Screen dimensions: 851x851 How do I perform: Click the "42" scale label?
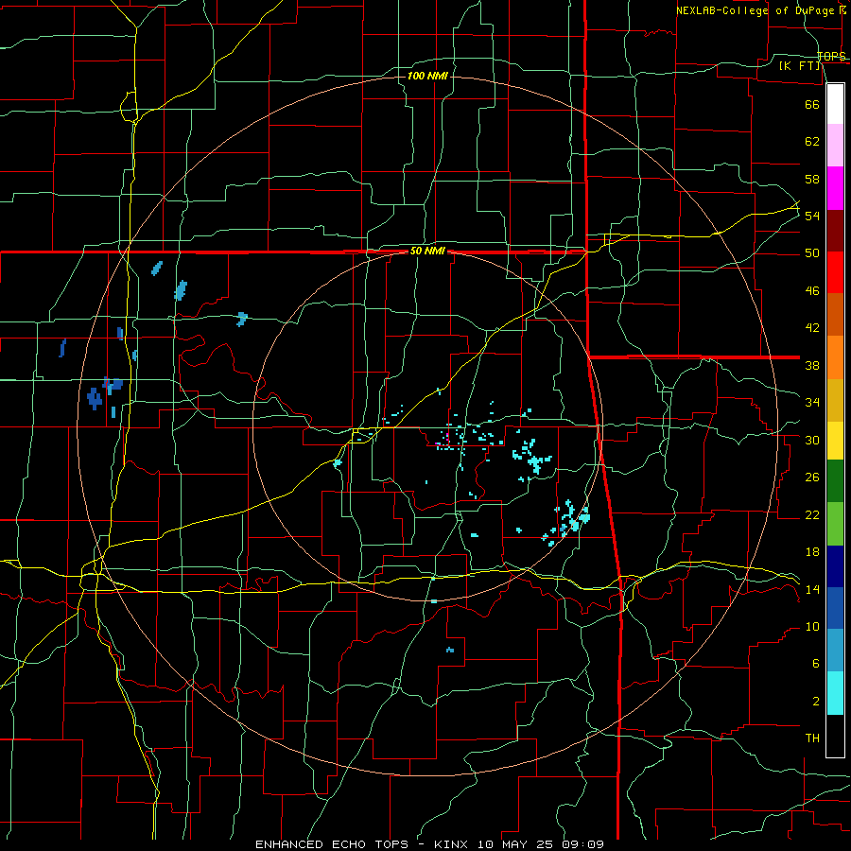(812, 328)
